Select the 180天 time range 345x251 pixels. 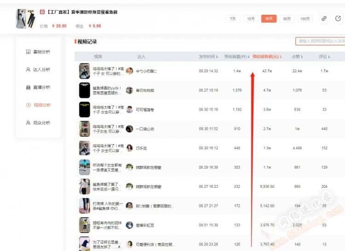click(305, 19)
